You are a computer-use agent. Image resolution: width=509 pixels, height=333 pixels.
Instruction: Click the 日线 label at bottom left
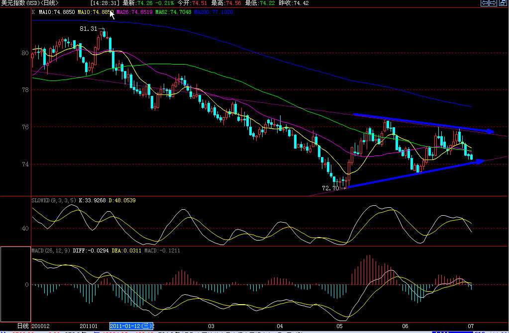(x=23, y=326)
